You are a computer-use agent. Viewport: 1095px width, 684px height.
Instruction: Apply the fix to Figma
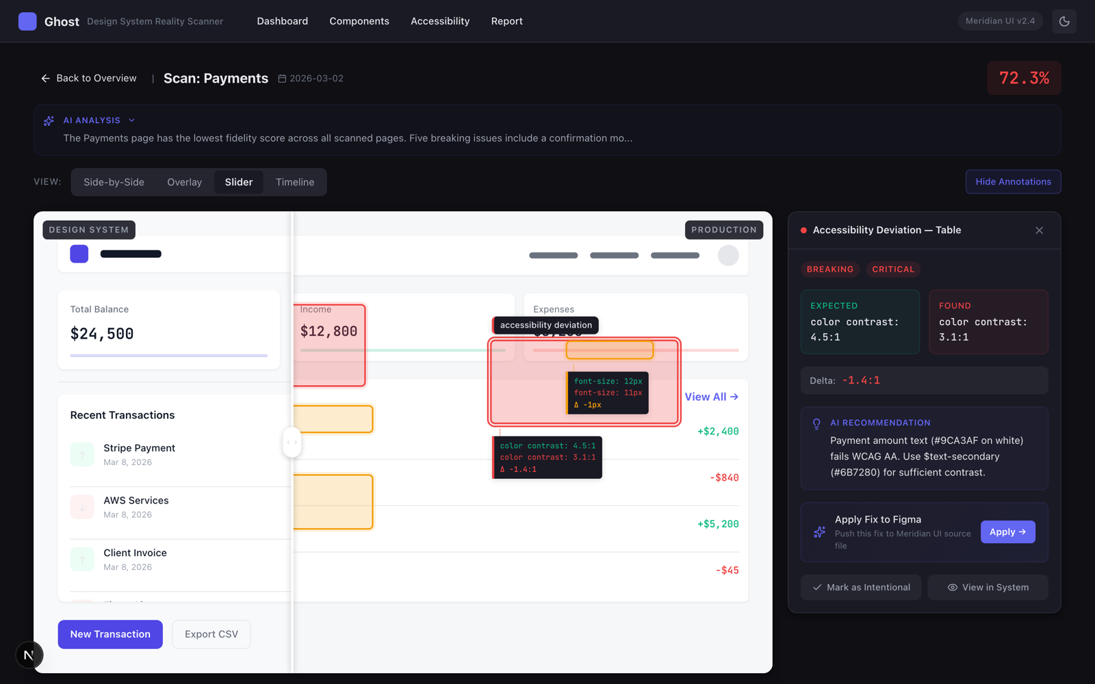(x=1007, y=532)
